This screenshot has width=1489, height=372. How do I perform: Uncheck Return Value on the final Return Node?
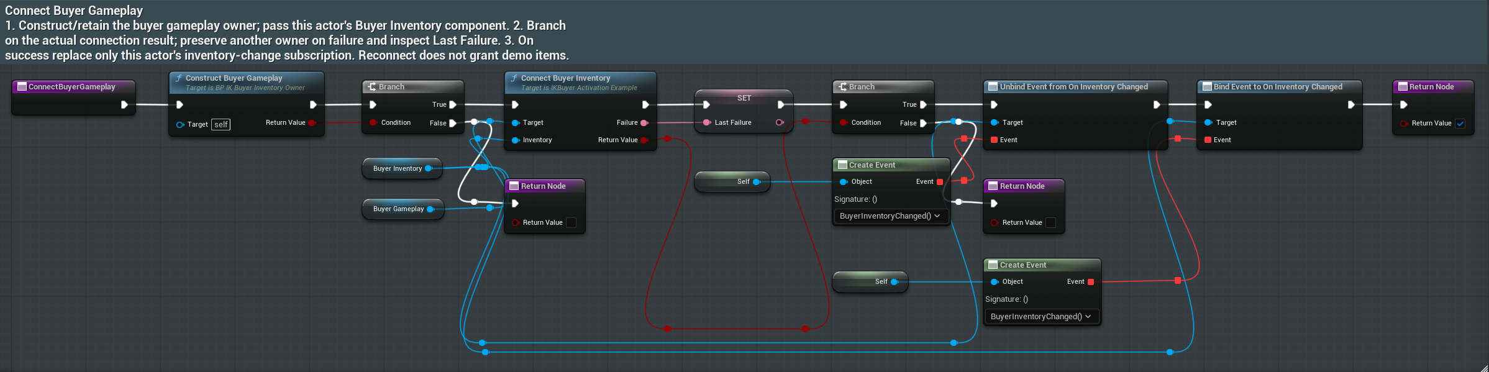1460,124
